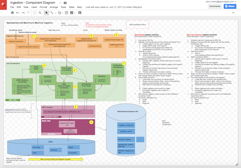The width and height of the screenshot is (241, 168).
Task: Select the /incoming/.. folder box
Action: [38, 147]
